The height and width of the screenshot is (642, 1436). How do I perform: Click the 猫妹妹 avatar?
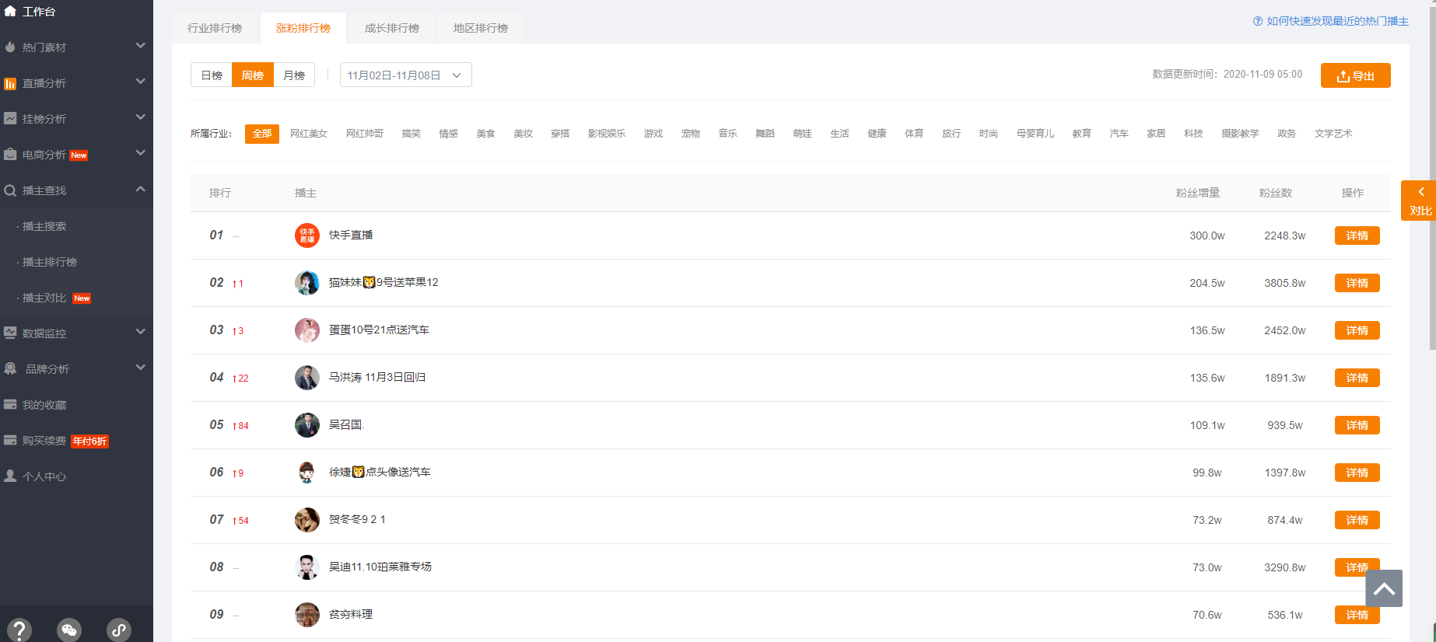click(307, 283)
